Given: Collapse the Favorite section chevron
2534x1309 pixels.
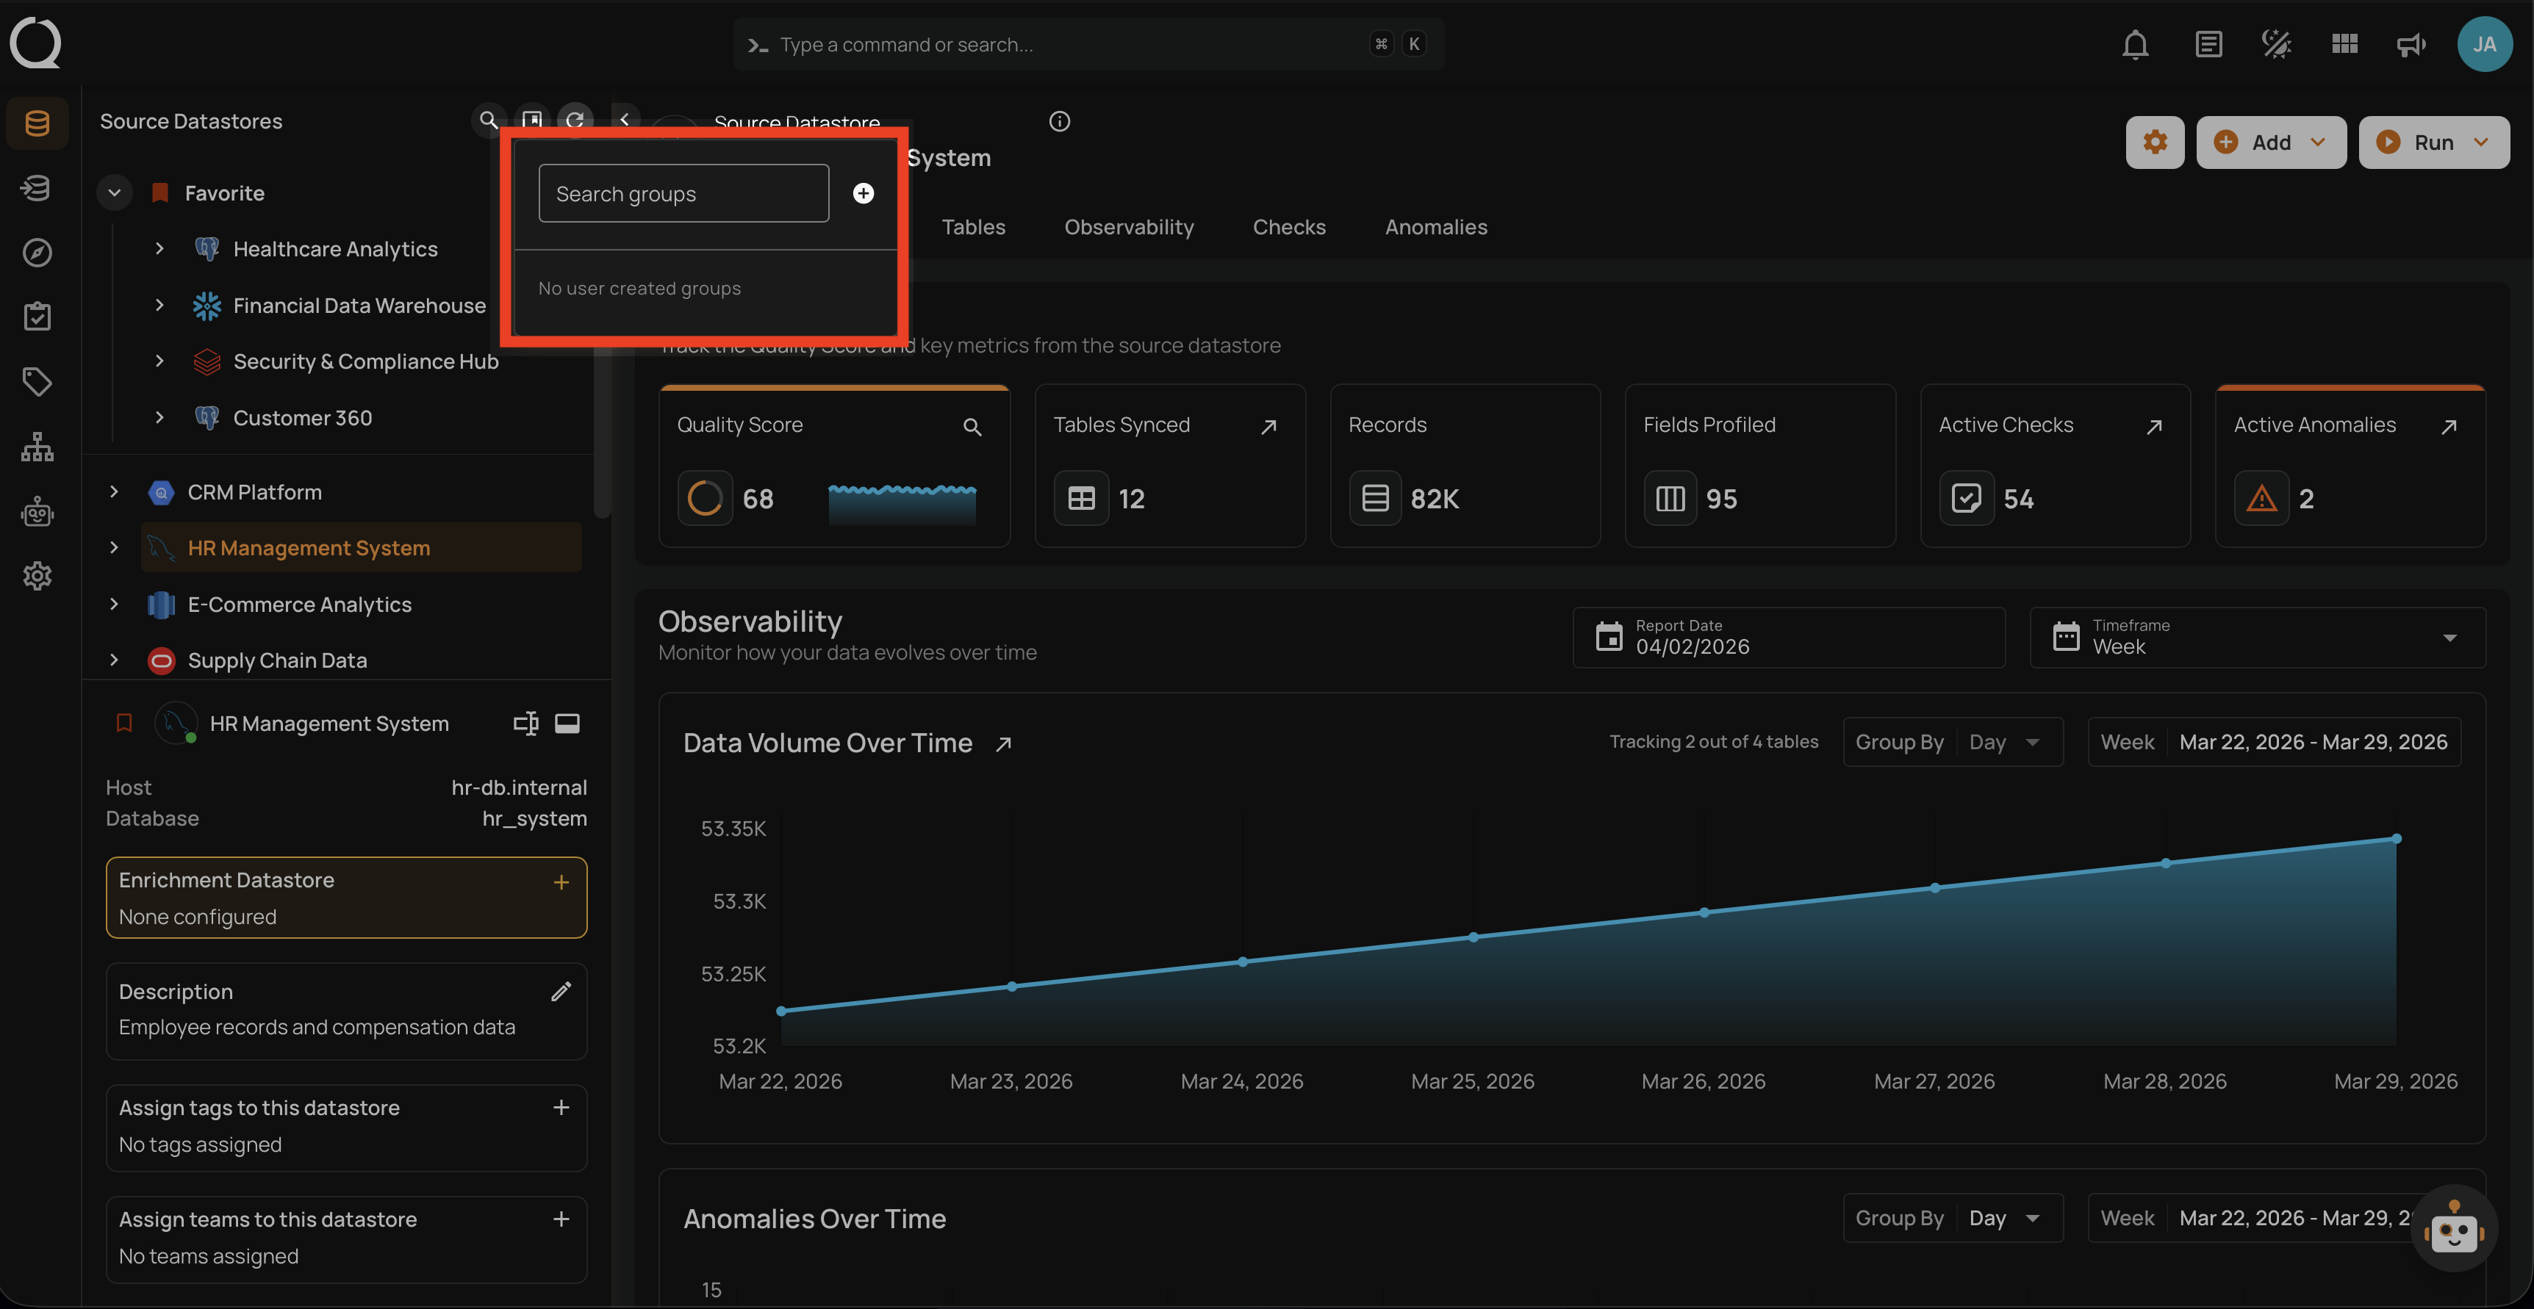Looking at the screenshot, I should (x=114, y=192).
